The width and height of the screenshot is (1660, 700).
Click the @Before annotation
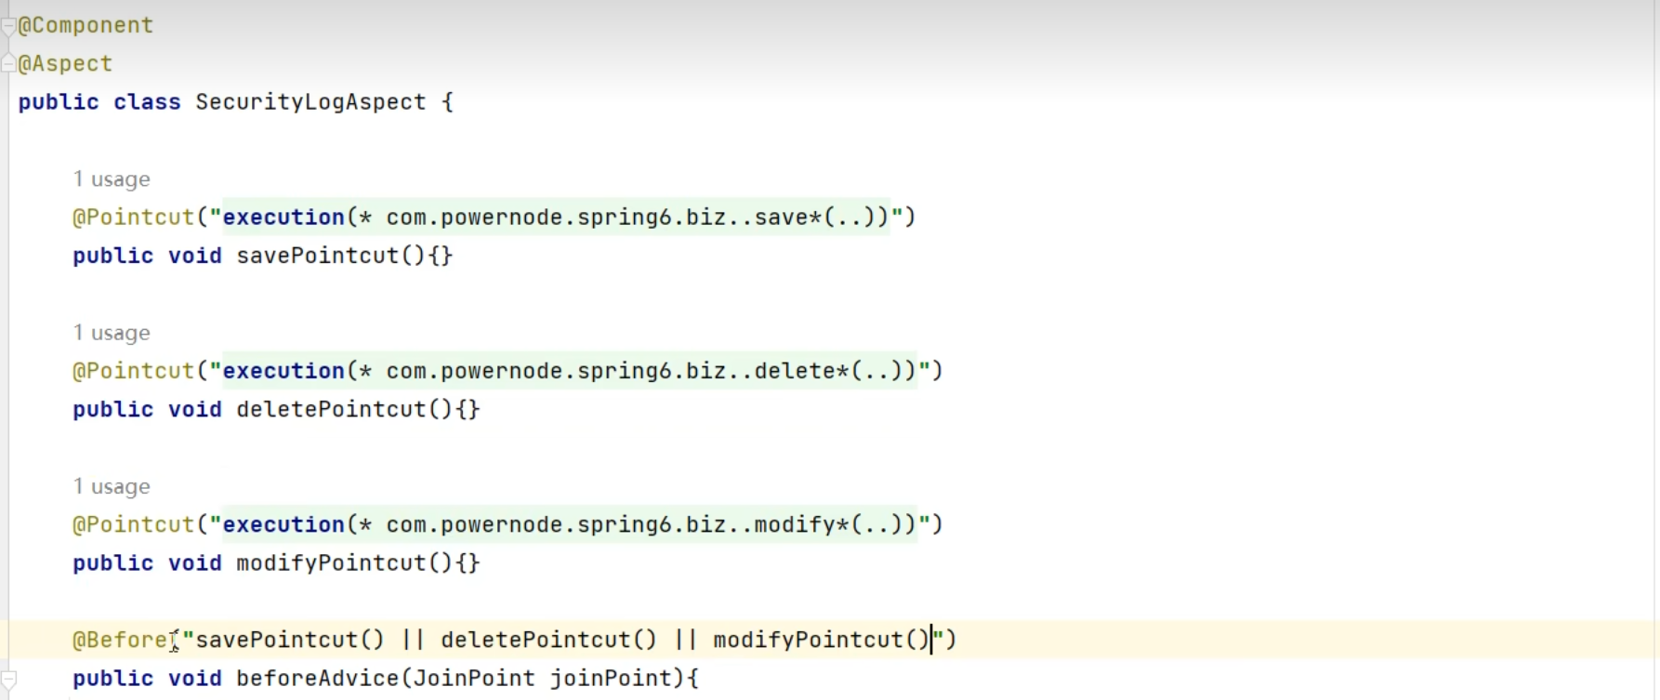point(121,641)
